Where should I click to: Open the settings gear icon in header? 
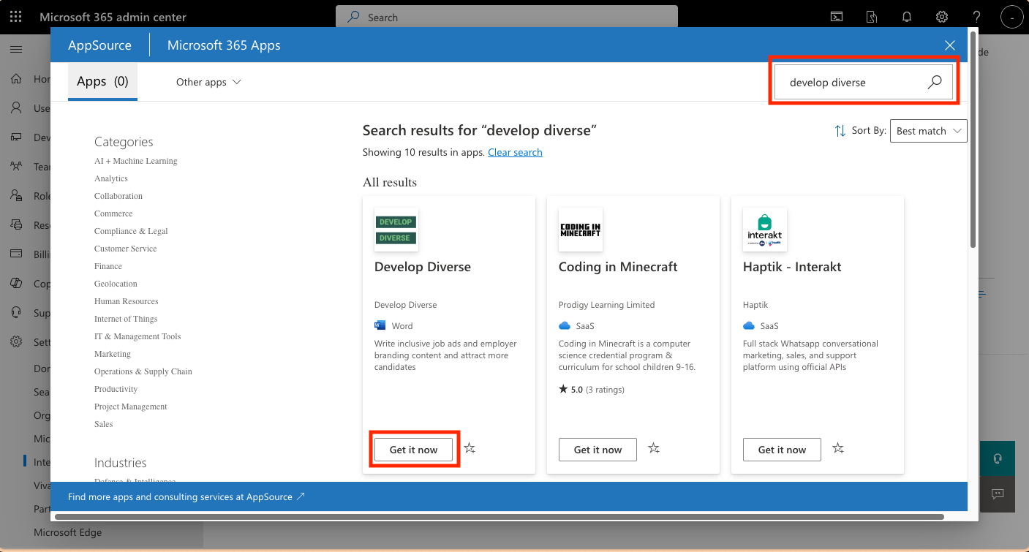pos(942,17)
